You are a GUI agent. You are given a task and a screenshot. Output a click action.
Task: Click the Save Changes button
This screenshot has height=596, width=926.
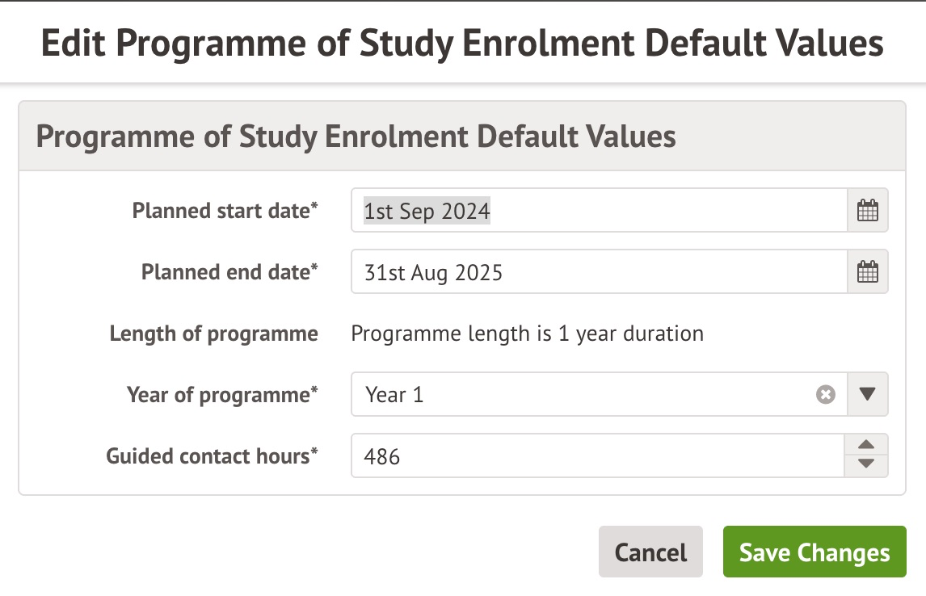(x=814, y=553)
